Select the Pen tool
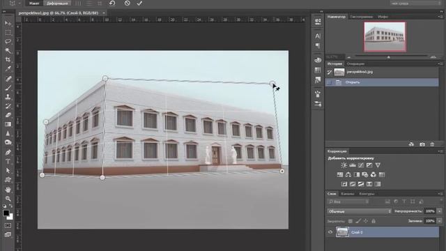 (8, 152)
